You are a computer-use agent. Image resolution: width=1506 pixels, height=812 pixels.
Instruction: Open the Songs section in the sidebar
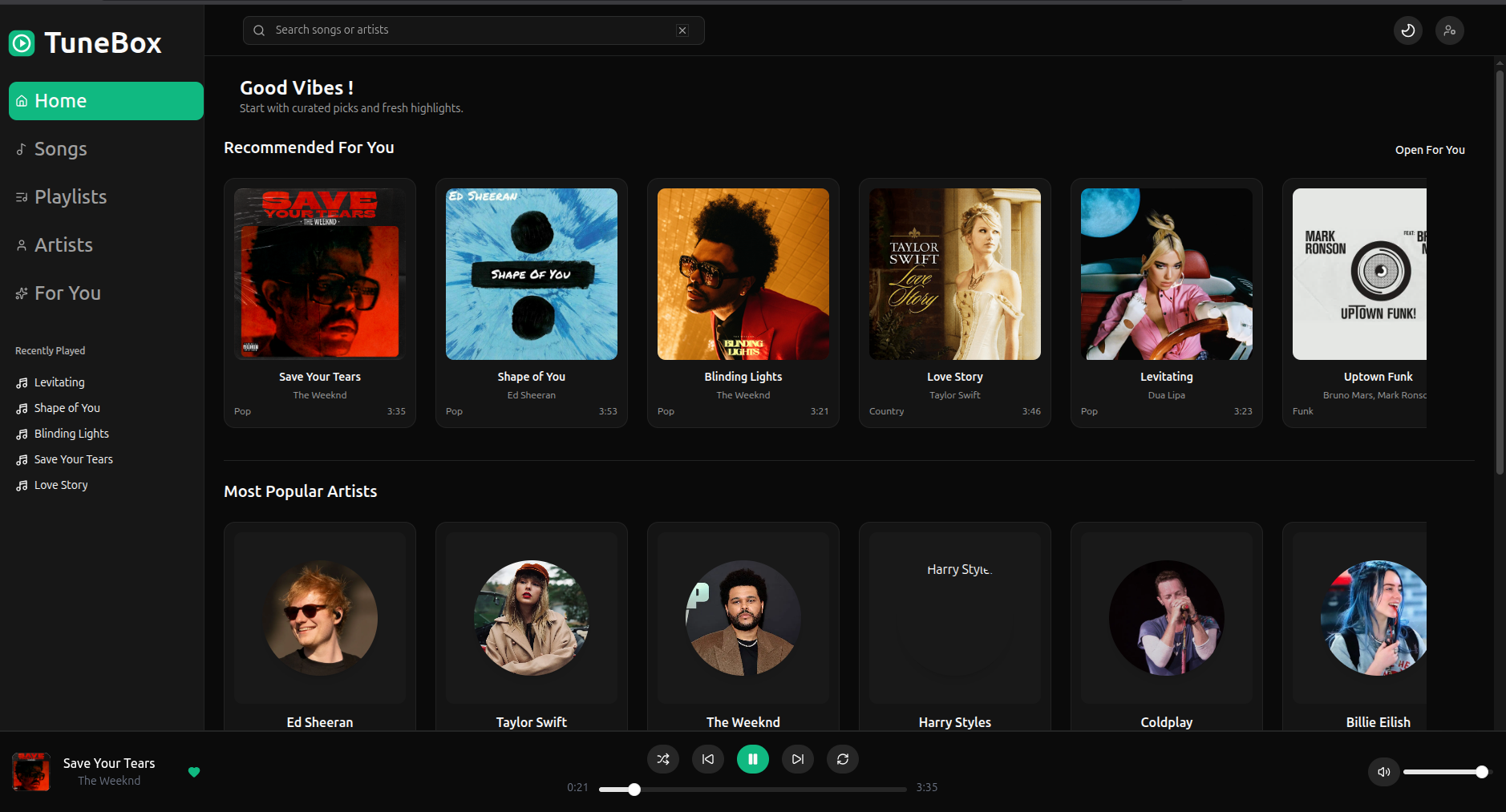[x=61, y=148]
